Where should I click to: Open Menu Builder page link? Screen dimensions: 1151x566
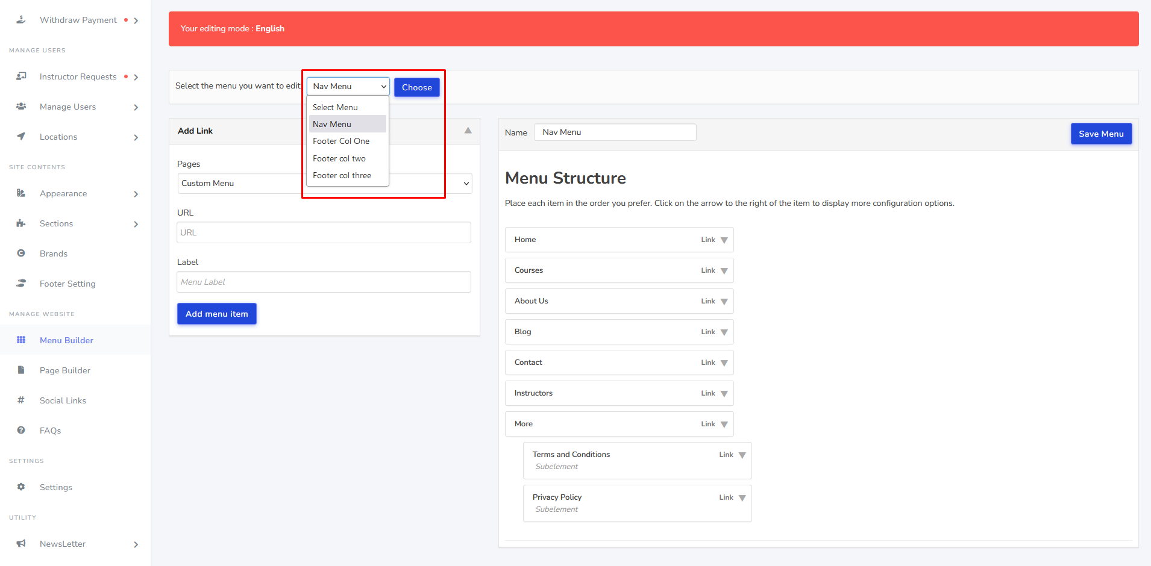tap(66, 340)
